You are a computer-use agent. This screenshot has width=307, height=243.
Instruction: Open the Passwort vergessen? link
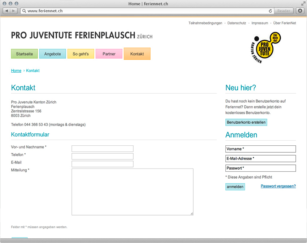coord(278,186)
